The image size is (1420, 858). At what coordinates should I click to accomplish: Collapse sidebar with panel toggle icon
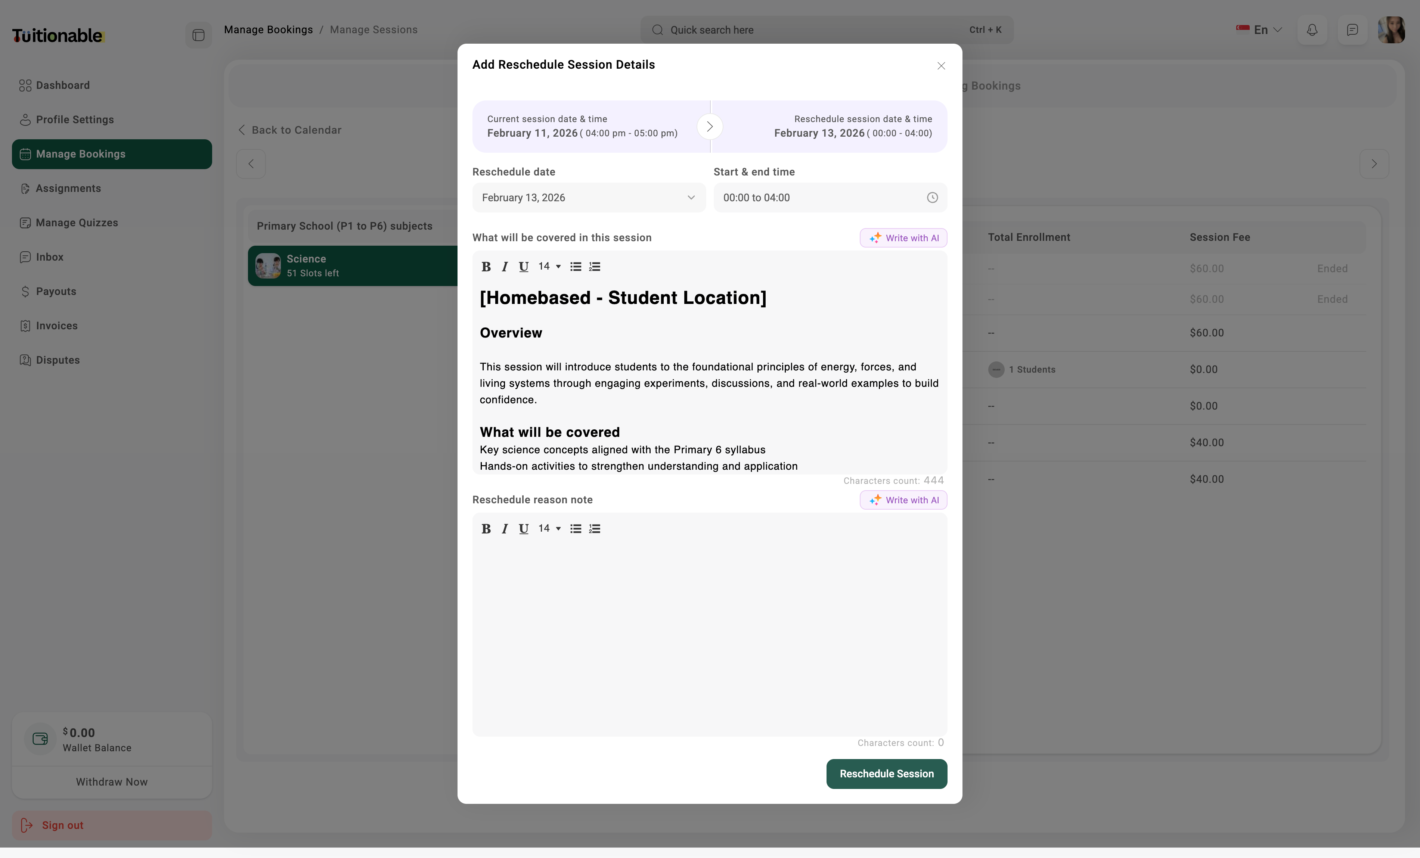tap(198, 36)
